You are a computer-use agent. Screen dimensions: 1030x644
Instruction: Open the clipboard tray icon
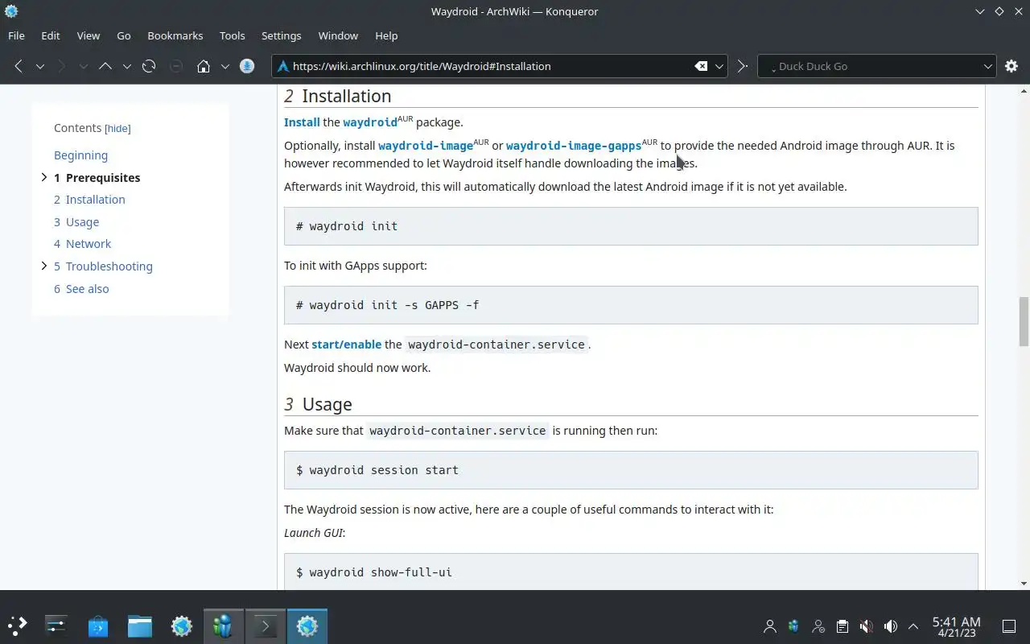click(842, 626)
